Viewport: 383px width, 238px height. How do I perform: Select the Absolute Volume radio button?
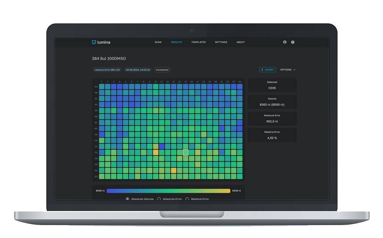pyautogui.click(x=127, y=199)
